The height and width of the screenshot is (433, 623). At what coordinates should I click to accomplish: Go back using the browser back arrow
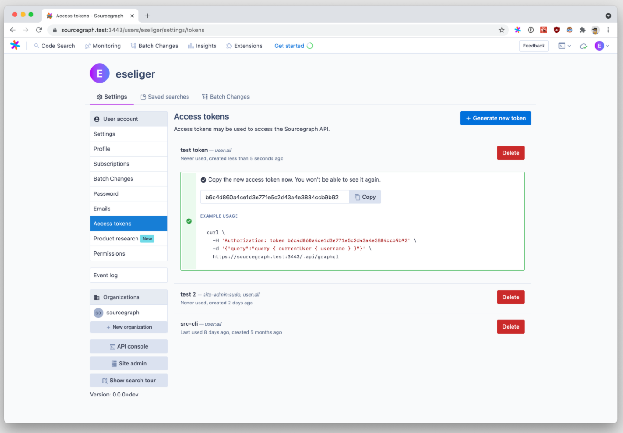tap(13, 30)
